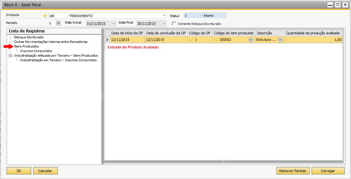Click the Data de conclusão da OP column header
This screenshot has height=179, width=351.
[x=166, y=33]
